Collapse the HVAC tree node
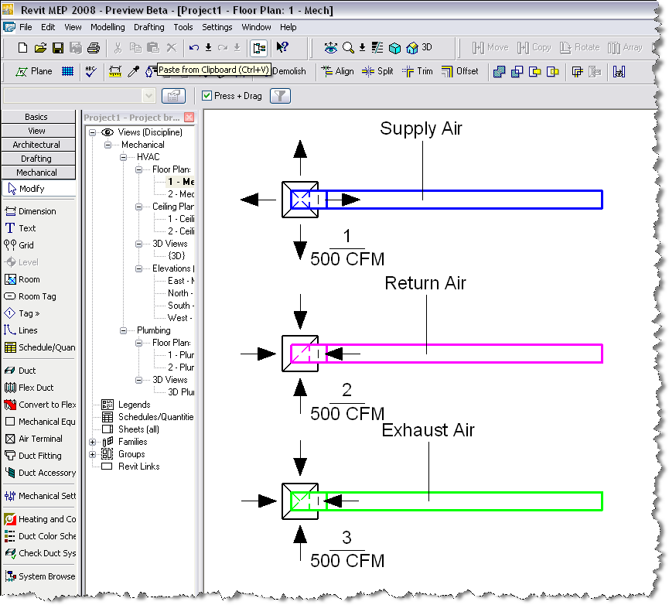The width and height of the screenshot is (669, 605). point(123,157)
